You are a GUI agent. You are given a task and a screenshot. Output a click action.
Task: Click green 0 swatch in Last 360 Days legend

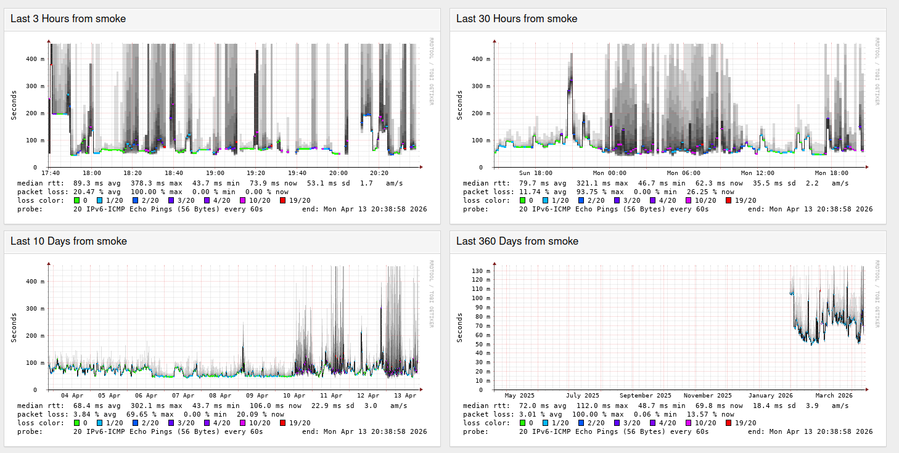tap(523, 423)
